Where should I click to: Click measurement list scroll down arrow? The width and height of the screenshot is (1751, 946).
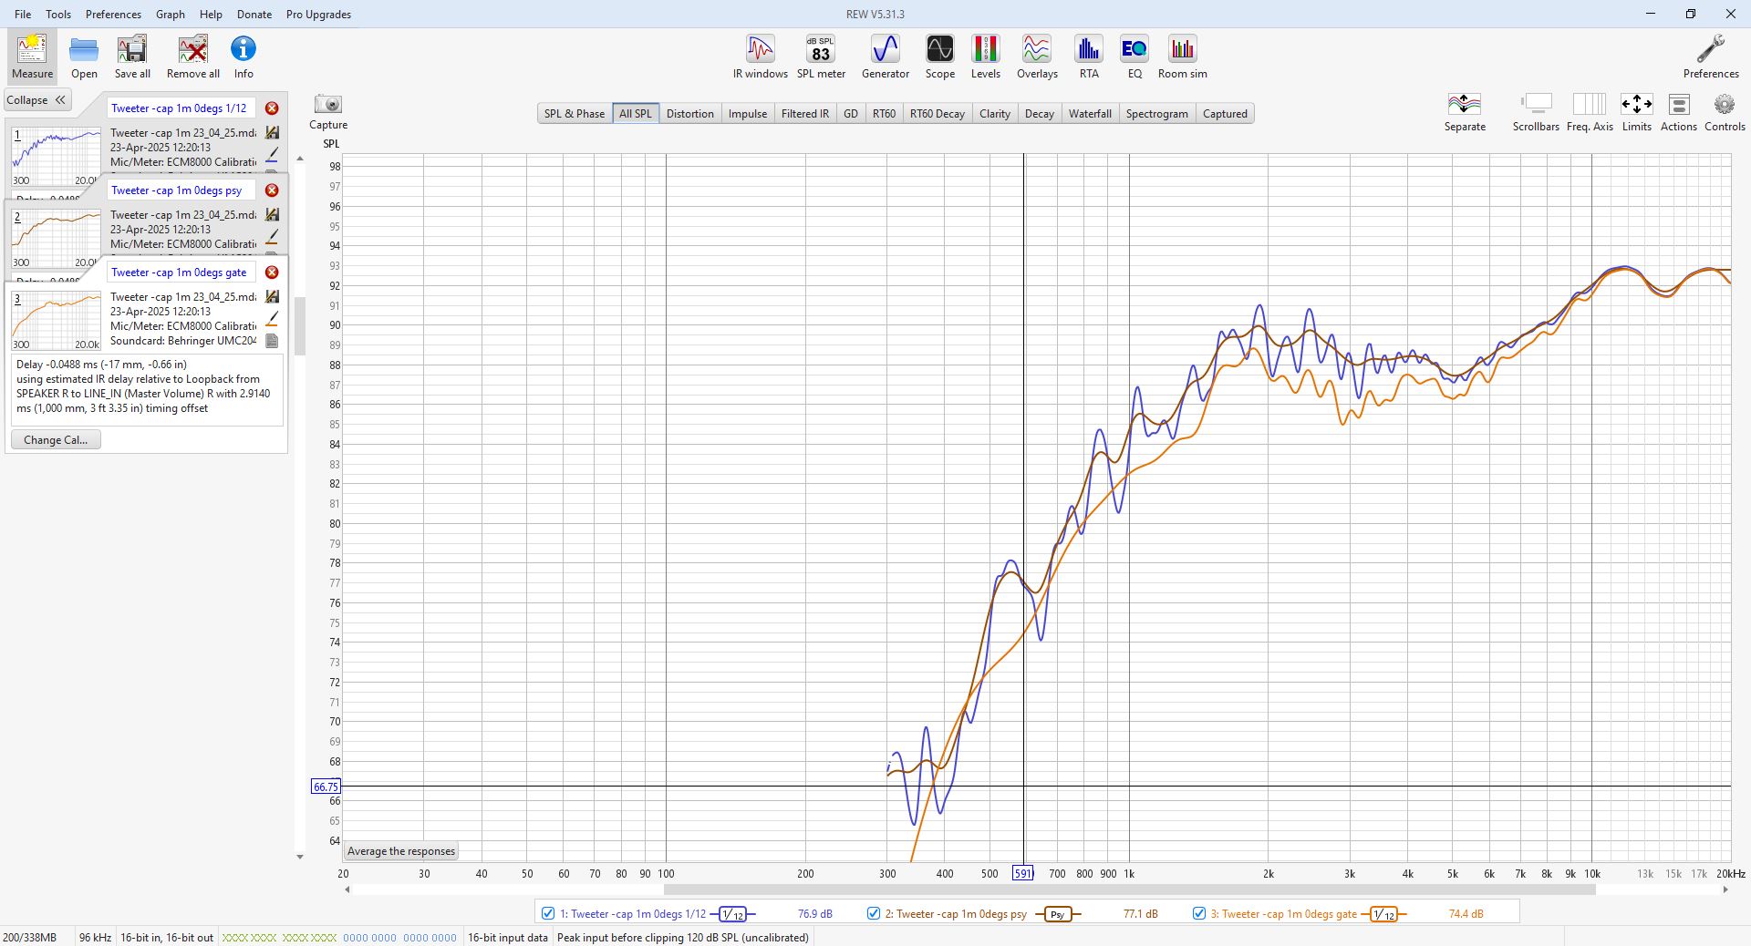pos(300,857)
